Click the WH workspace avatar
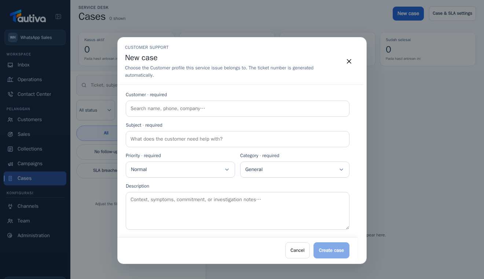484x279 pixels. (13, 37)
